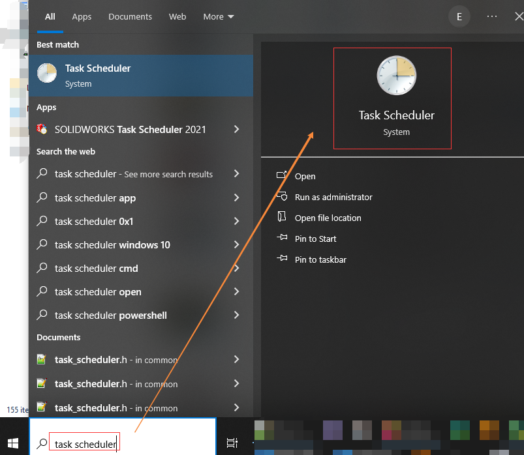Open the E user account avatar
Image resolution: width=524 pixels, height=455 pixels.
tap(459, 17)
